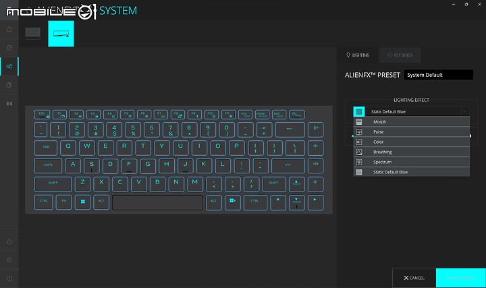Click the cyan swatch beside Static Default Blue

pos(359,111)
